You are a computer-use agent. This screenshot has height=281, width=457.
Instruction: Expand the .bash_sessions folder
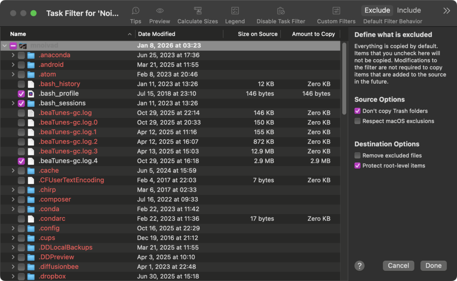(13, 103)
